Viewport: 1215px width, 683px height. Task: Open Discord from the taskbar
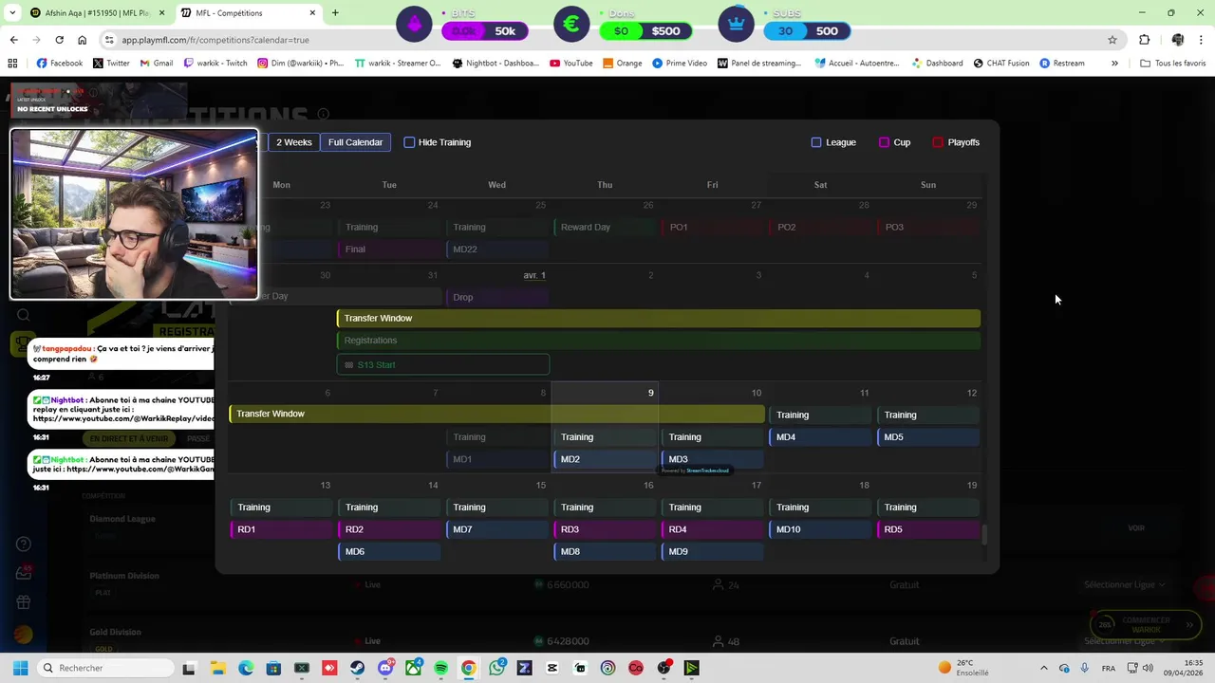point(385,668)
